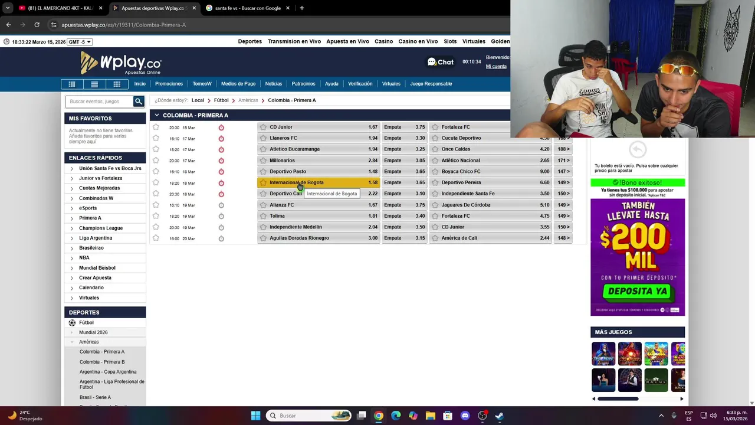Bet on Empate 3.15 in Aguilas Doradas row

click(405, 238)
